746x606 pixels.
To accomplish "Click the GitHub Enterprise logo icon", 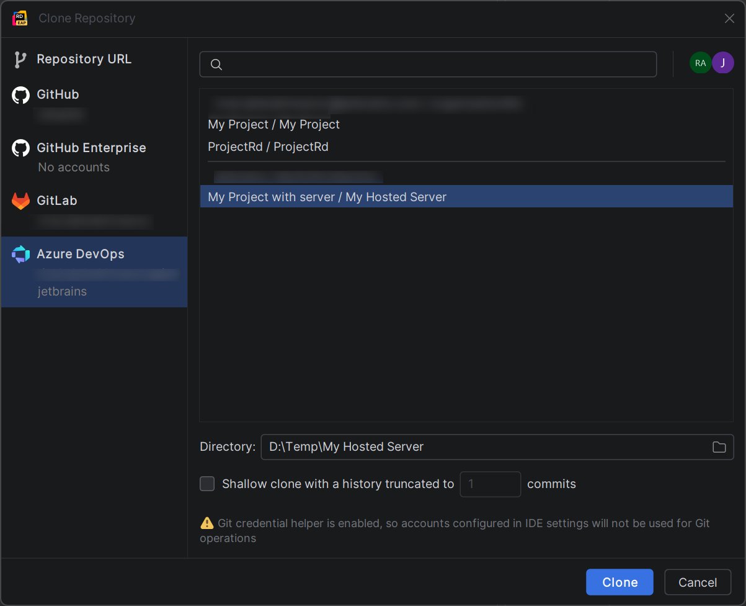I will point(20,148).
